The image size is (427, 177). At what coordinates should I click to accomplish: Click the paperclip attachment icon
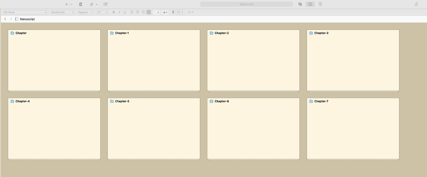tap(92, 4)
